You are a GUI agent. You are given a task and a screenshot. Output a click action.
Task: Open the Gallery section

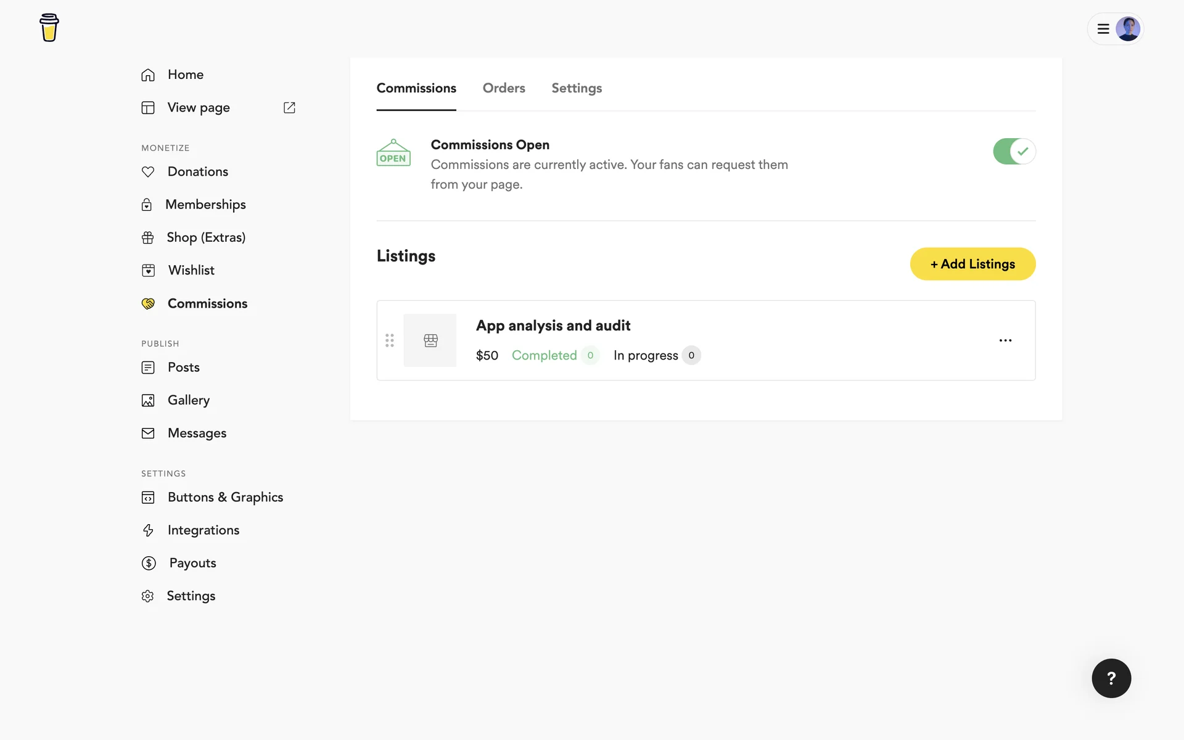coord(188,400)
